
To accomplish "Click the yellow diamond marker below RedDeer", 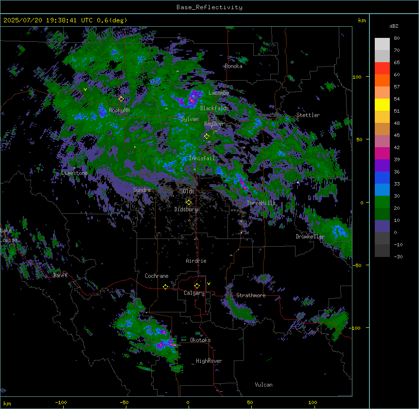I will click(207, 136).
